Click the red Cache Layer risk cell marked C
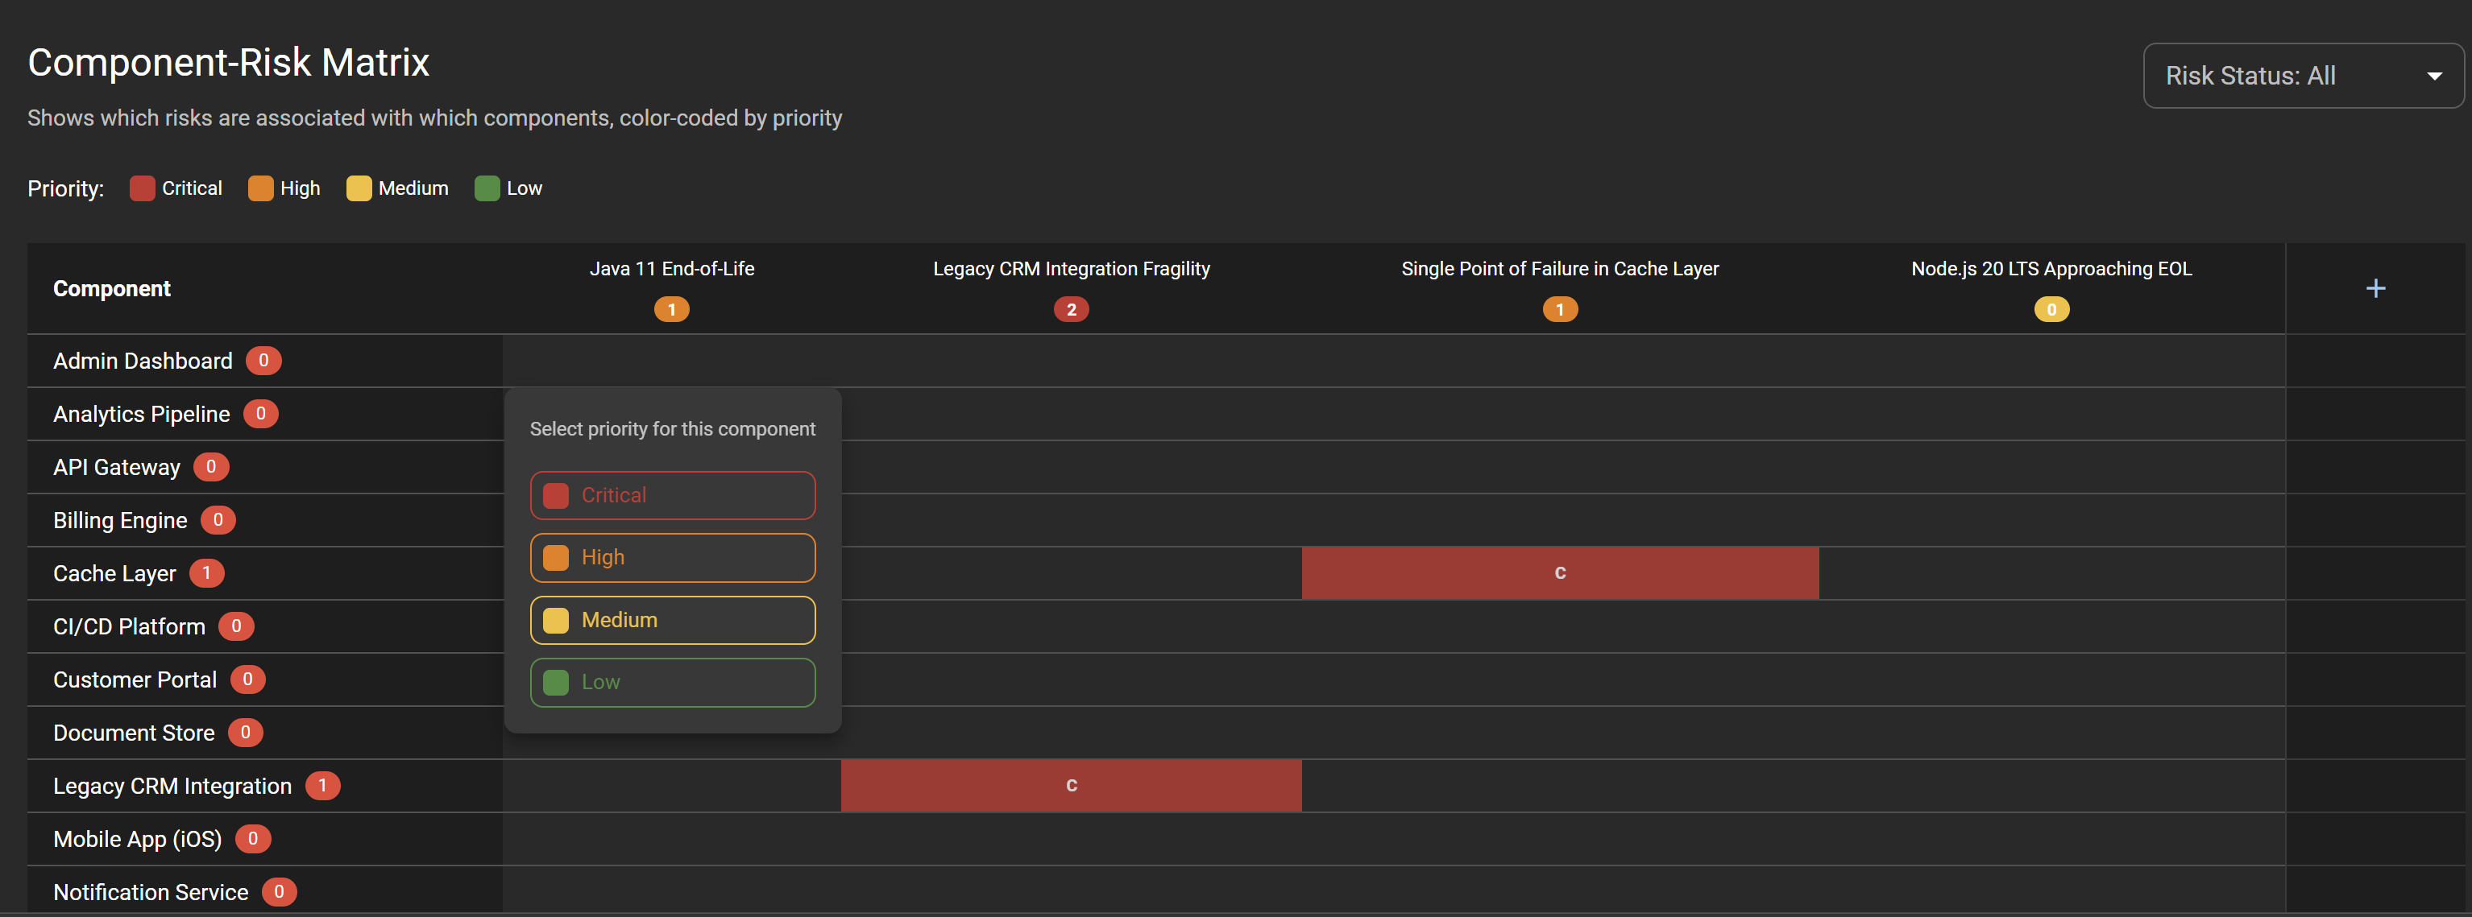2472x917 pixels. [x=1559, y=572]
